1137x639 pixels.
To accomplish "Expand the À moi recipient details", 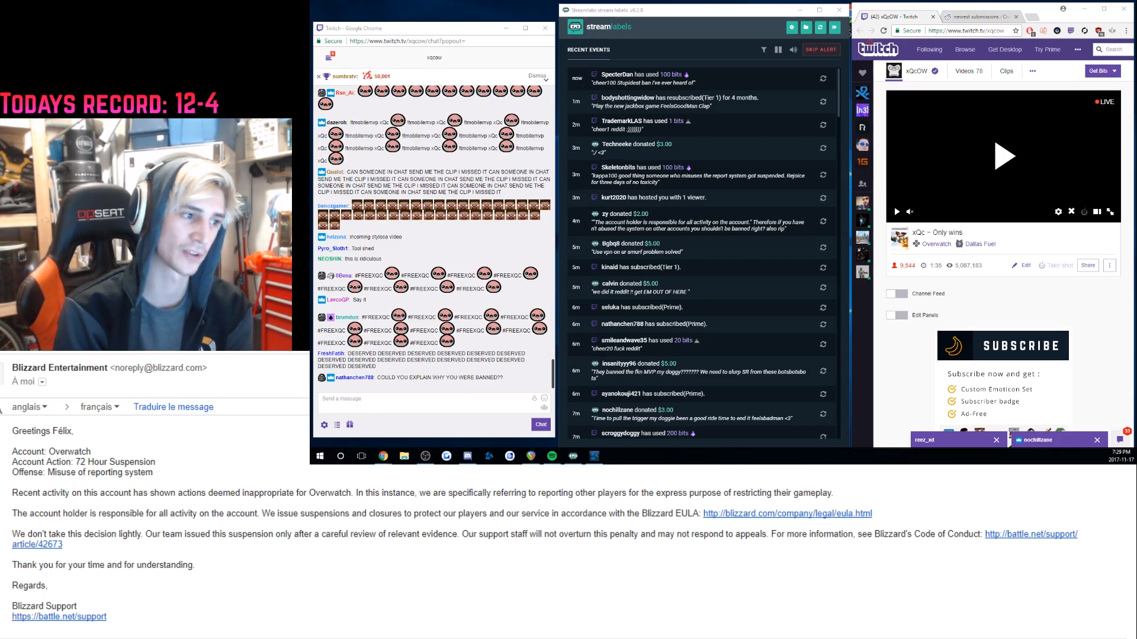I will 42,382.
